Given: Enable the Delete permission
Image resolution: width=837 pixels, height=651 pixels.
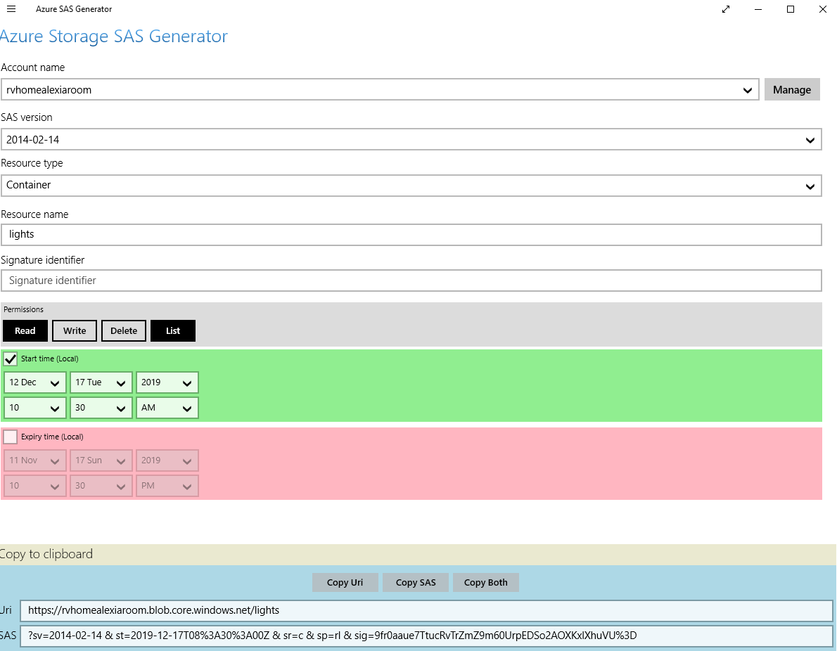Looking at the screenshot, I should click(124, 330).
